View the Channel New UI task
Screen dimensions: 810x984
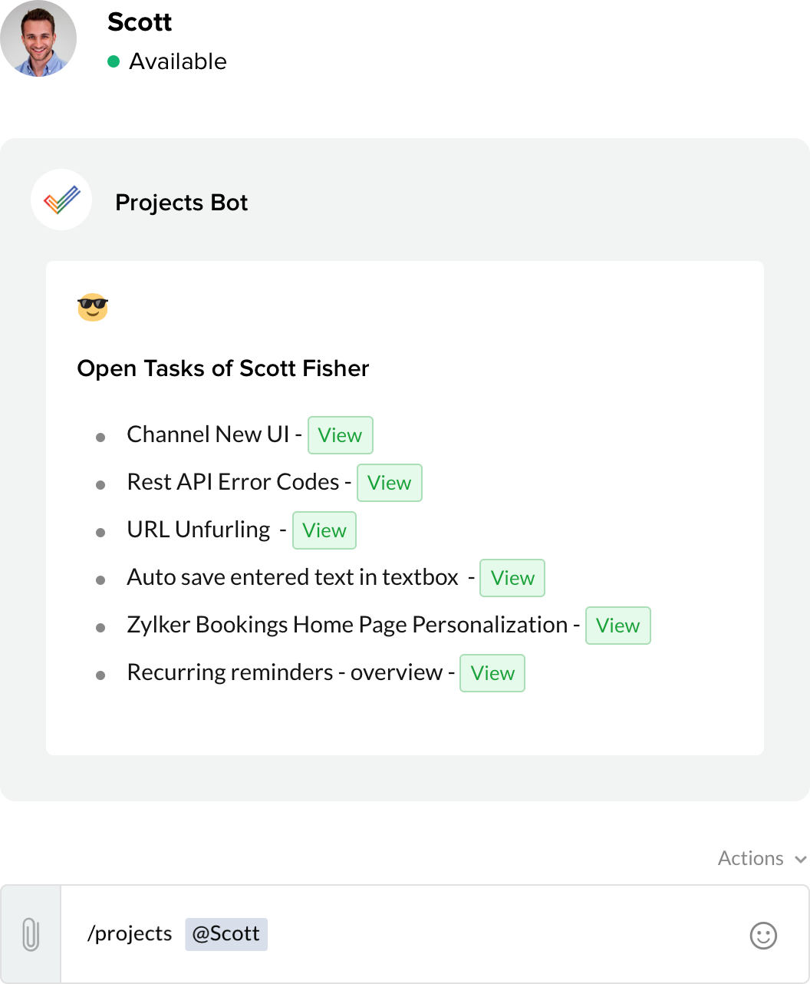[341, 435]
